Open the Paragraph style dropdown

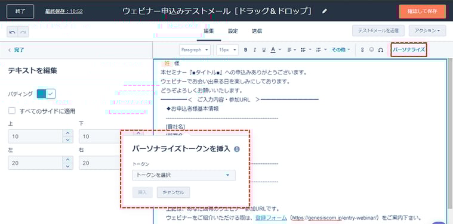195,50
